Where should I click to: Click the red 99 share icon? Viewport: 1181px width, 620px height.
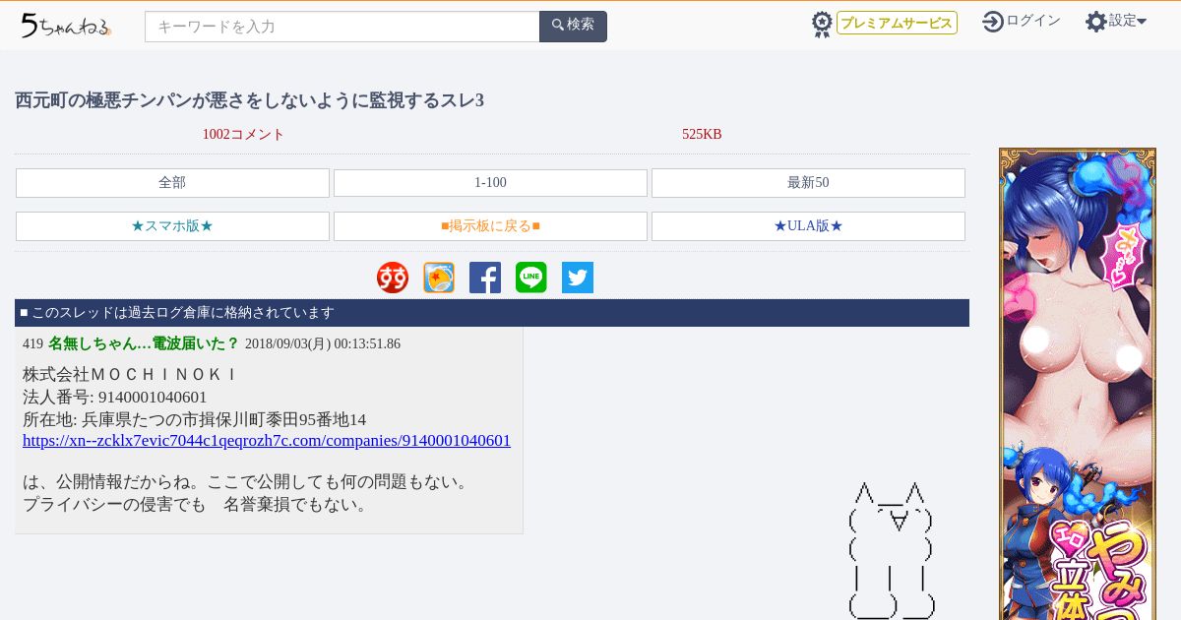393,278
